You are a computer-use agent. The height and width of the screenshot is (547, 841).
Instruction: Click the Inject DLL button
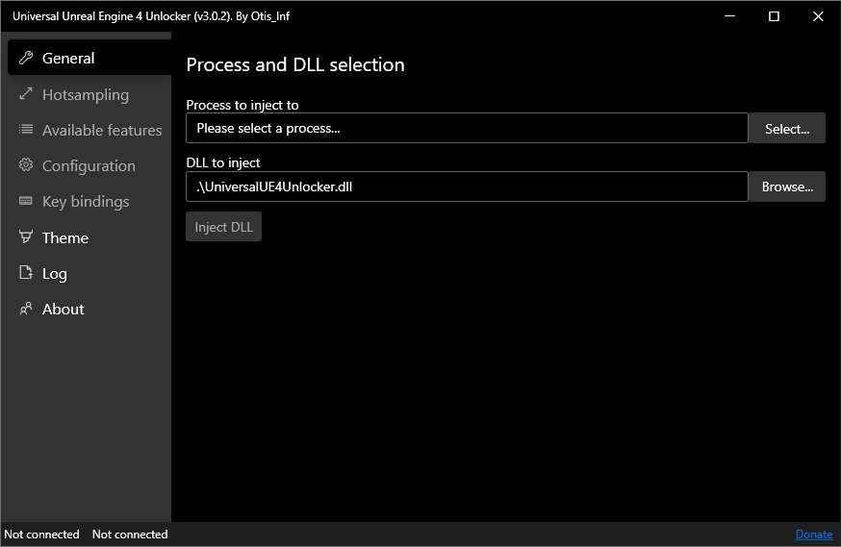[223, 227]
